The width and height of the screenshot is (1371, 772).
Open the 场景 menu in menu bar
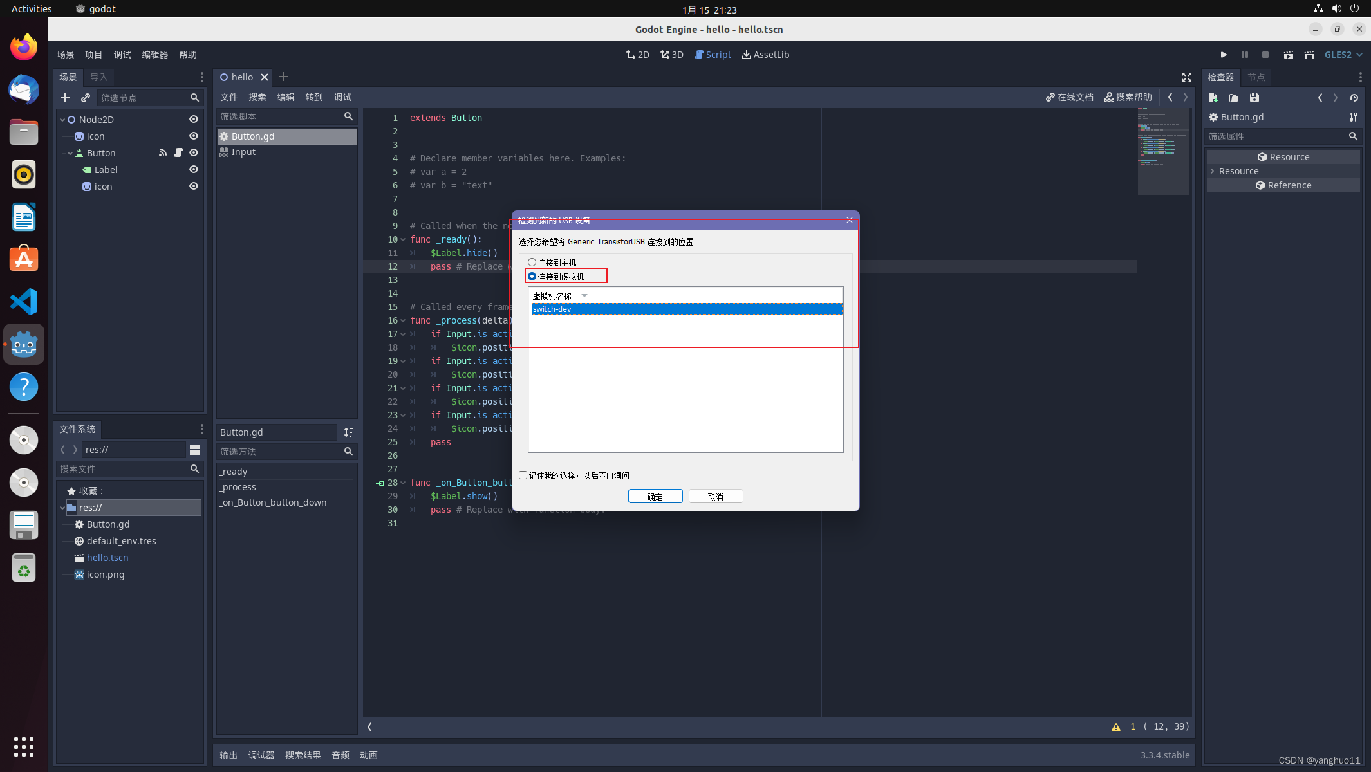65,55
